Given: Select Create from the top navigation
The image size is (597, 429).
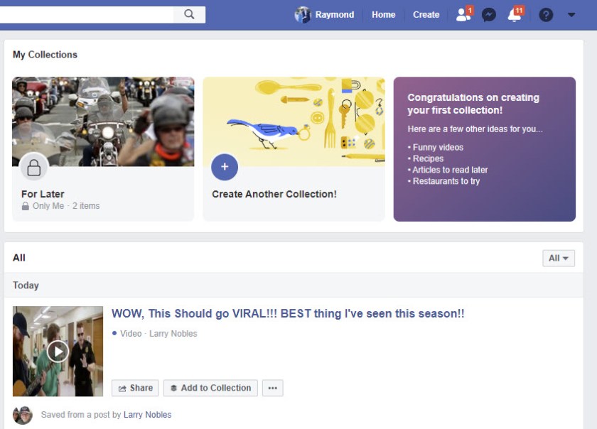Looking at the screenshot, I should tap(426, 14).
